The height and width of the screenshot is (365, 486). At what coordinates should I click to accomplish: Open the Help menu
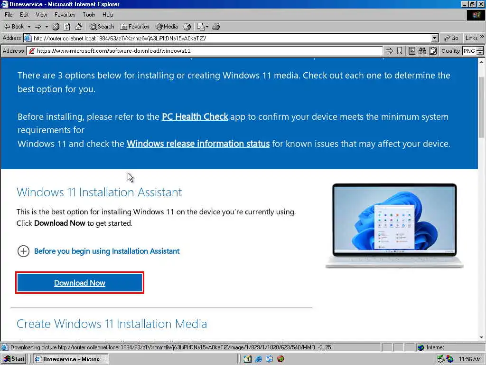tap(108, 15)
